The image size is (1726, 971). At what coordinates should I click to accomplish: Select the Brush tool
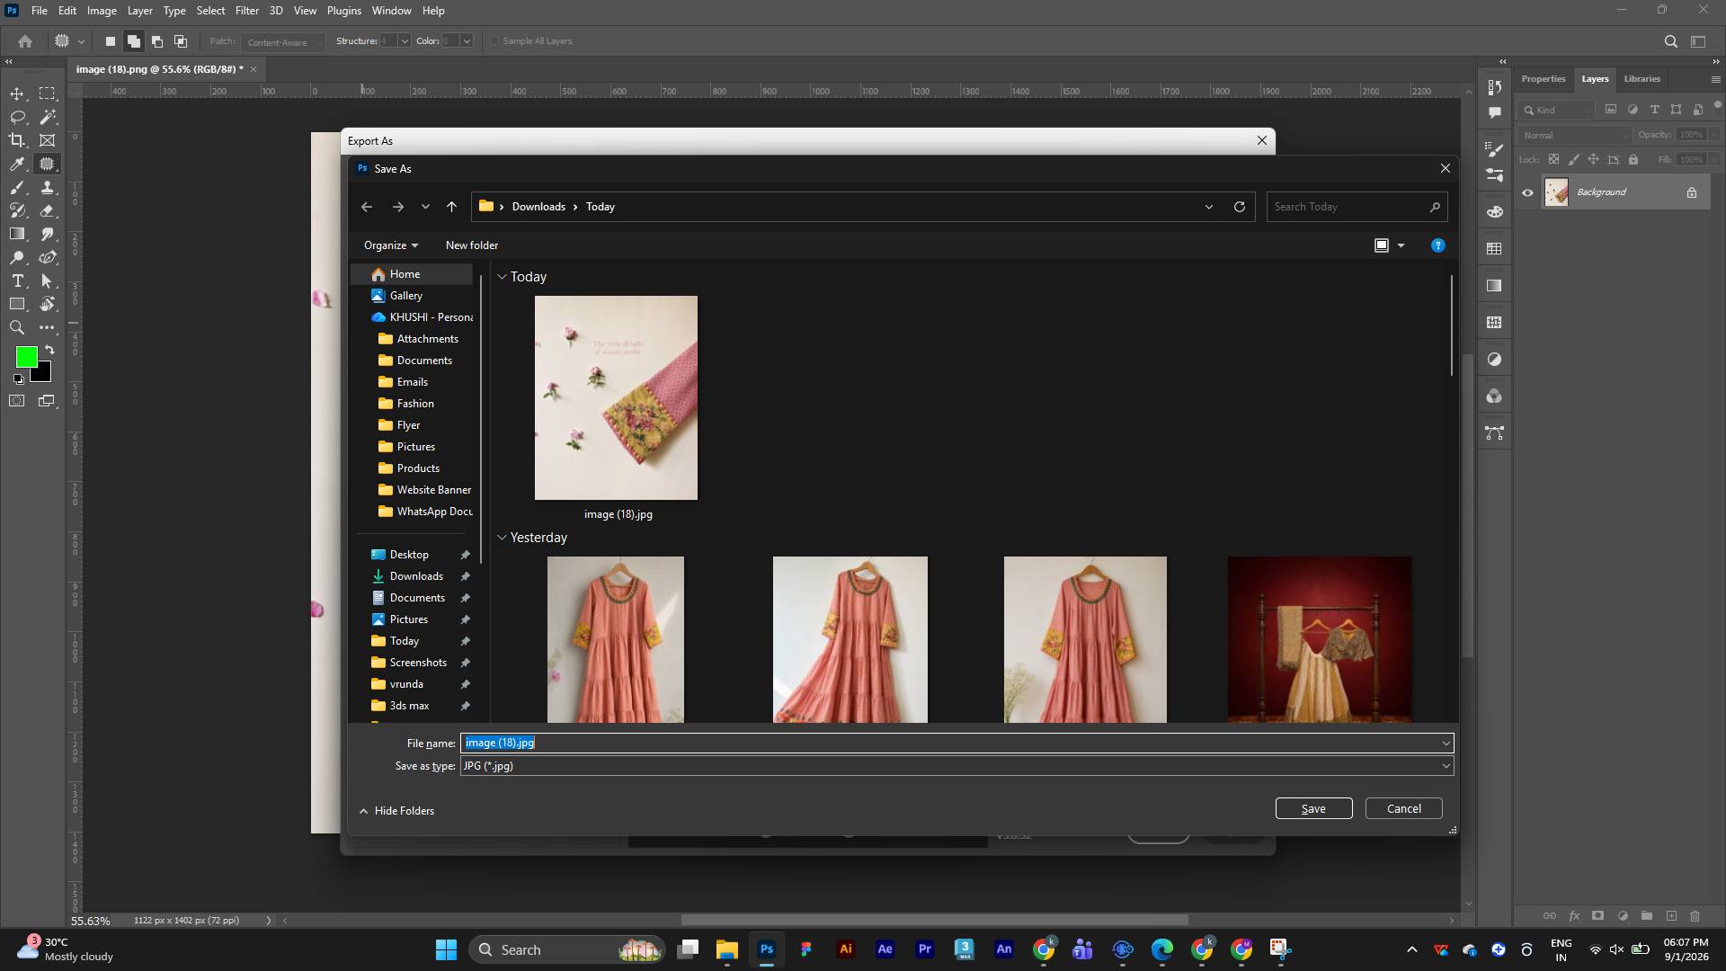click(17, 187)
